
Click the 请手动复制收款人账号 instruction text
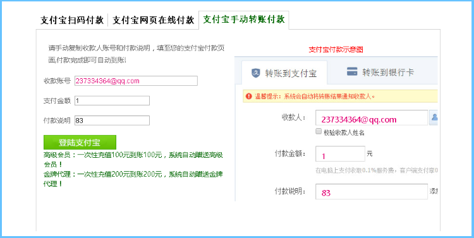[137, 54]
